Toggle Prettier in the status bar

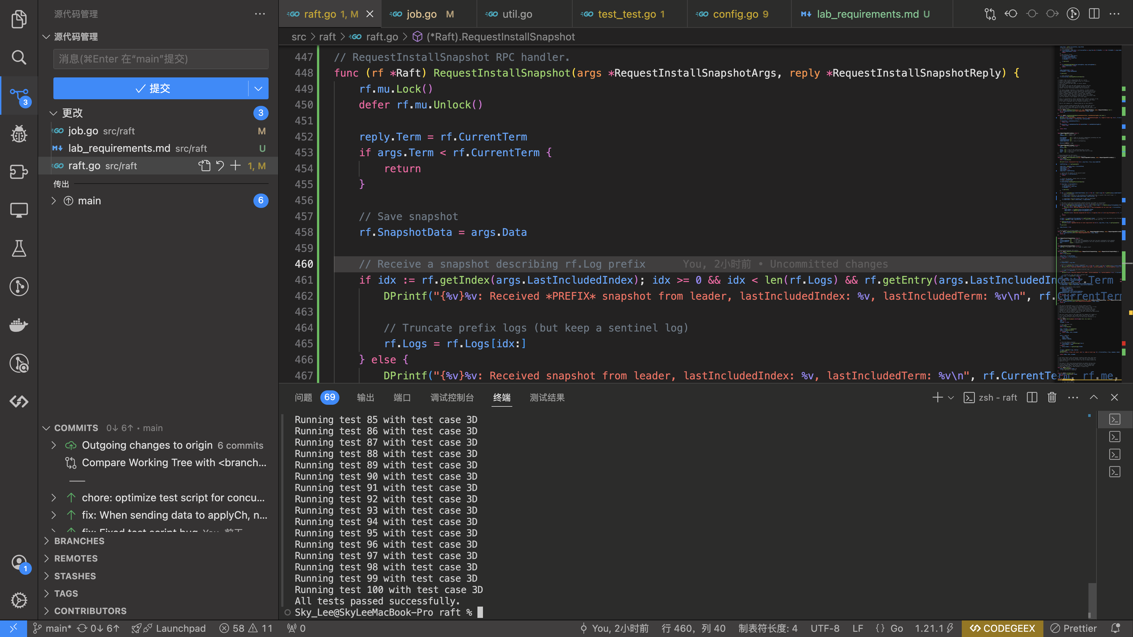click(x=1074, y=628)
